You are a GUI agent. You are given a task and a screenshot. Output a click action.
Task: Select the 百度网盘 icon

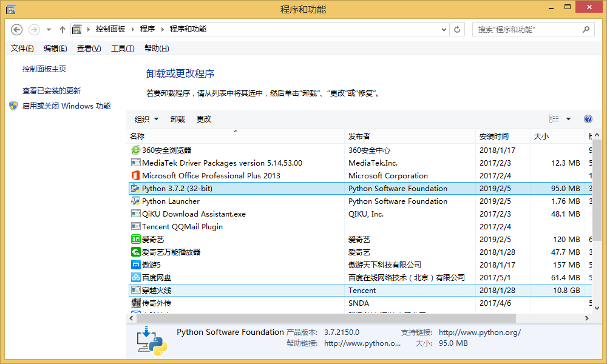pyautogui.click(x=135, y=277)
